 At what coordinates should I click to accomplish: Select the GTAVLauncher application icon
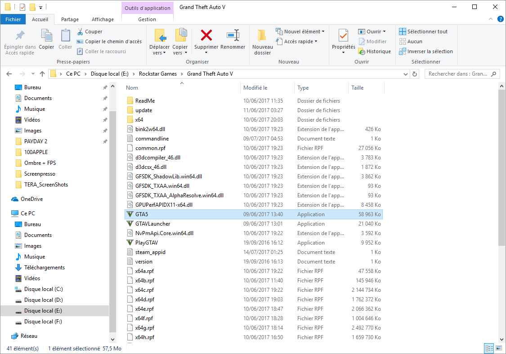point(130,223)
